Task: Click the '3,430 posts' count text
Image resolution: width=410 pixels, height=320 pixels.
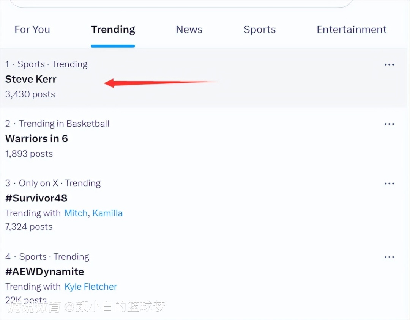Action: [x=30, y=94]
